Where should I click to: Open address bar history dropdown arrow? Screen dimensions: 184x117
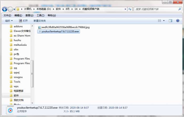tap(125, 9)
